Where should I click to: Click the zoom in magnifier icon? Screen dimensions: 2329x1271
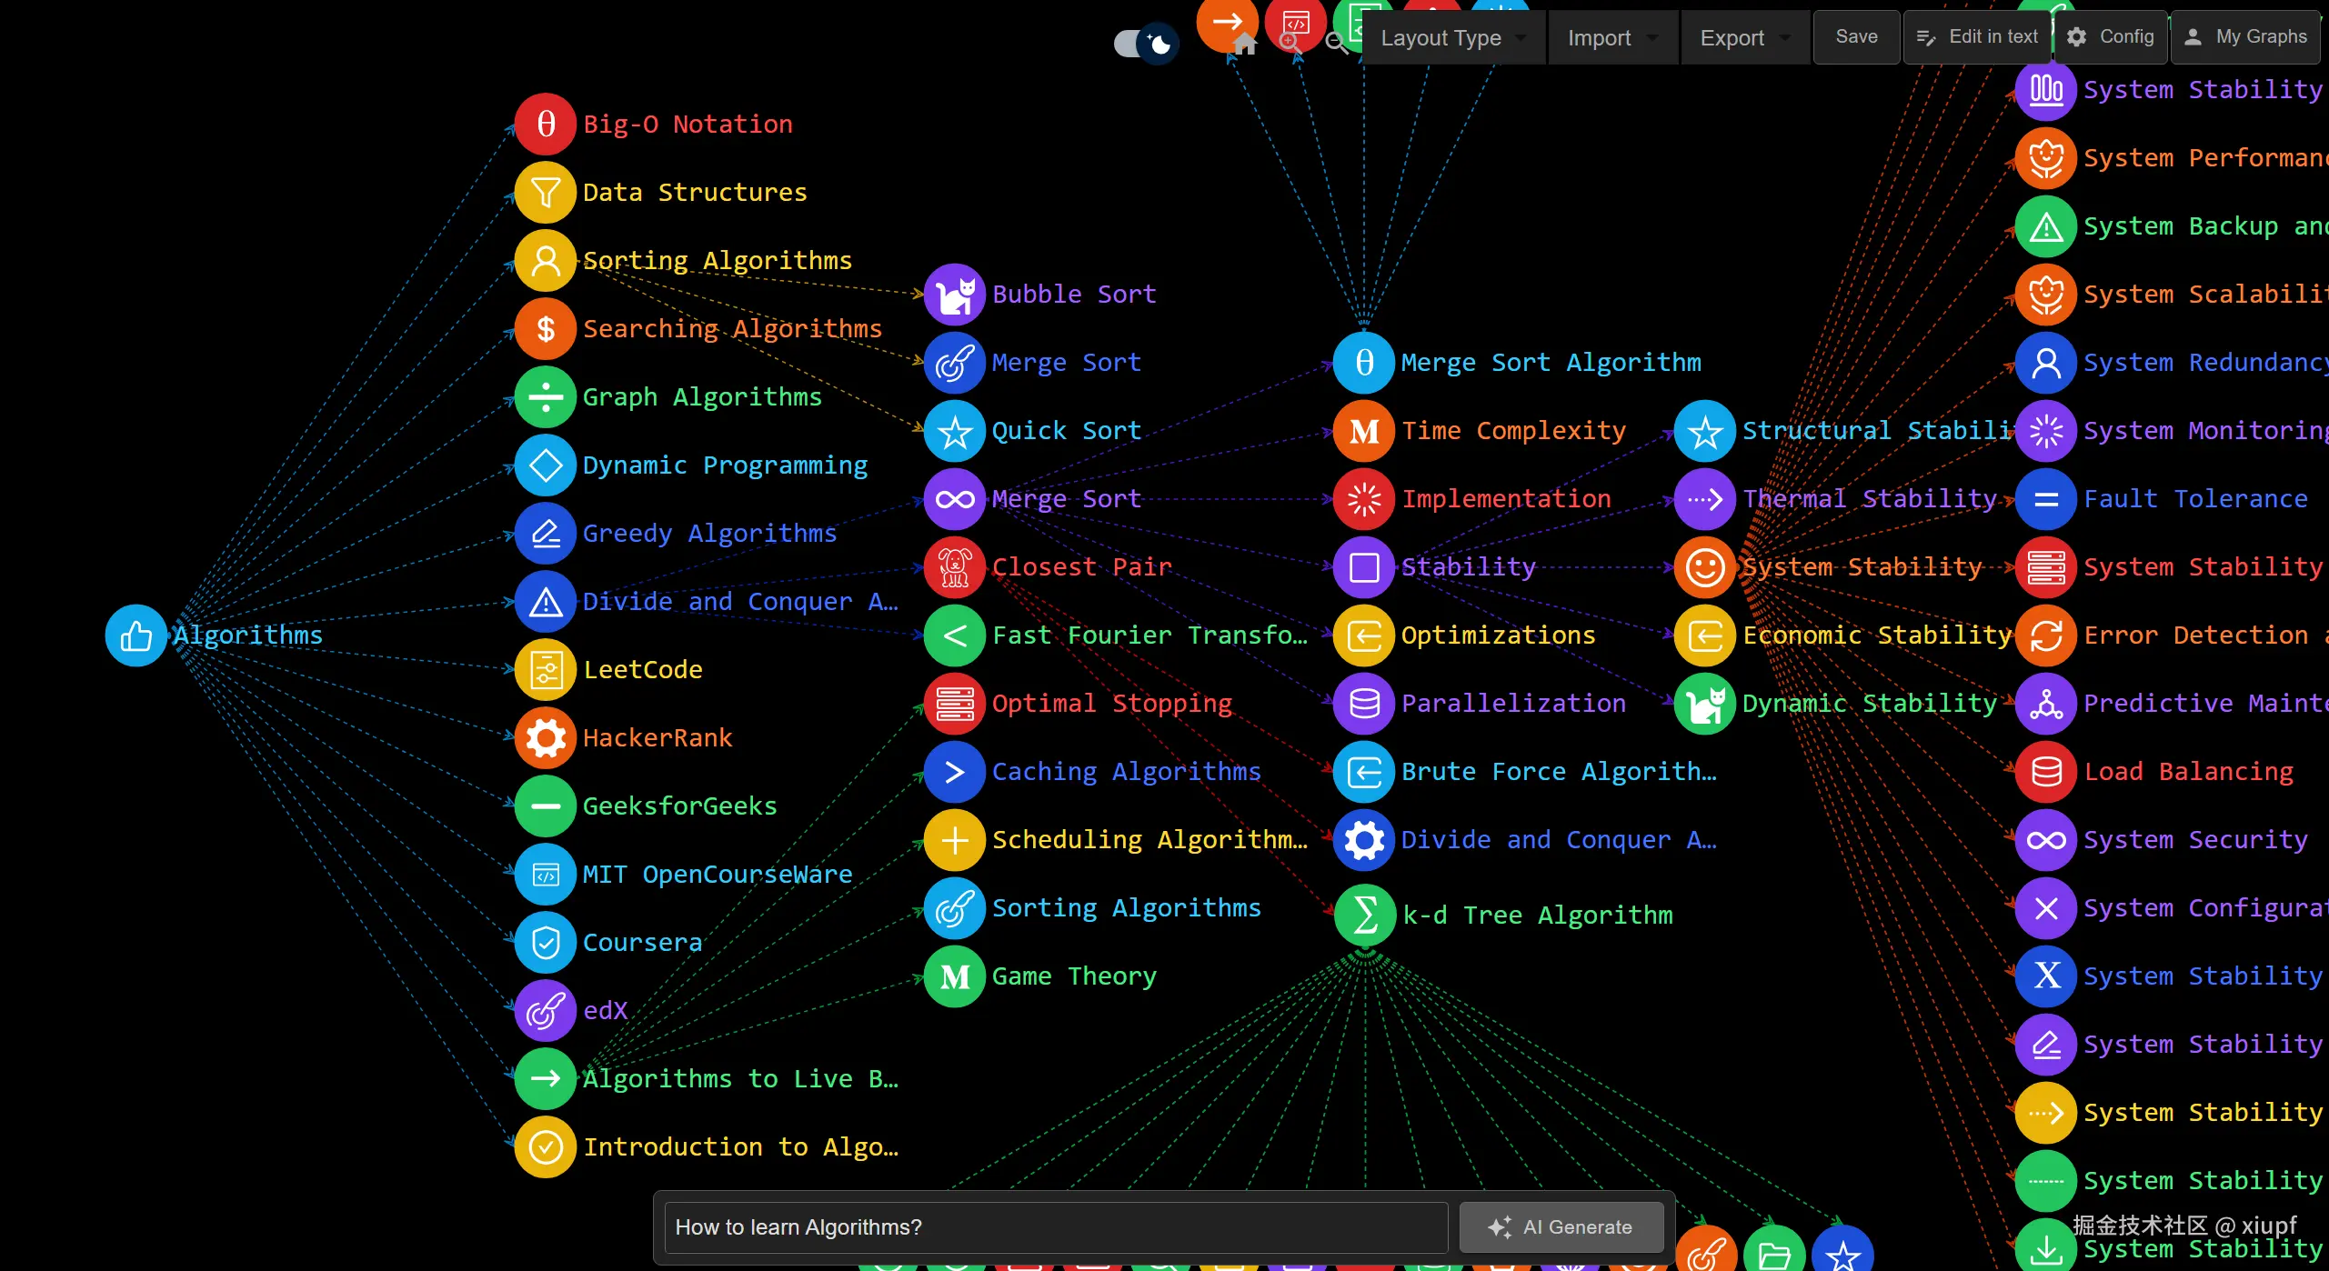click(1290, 42)
